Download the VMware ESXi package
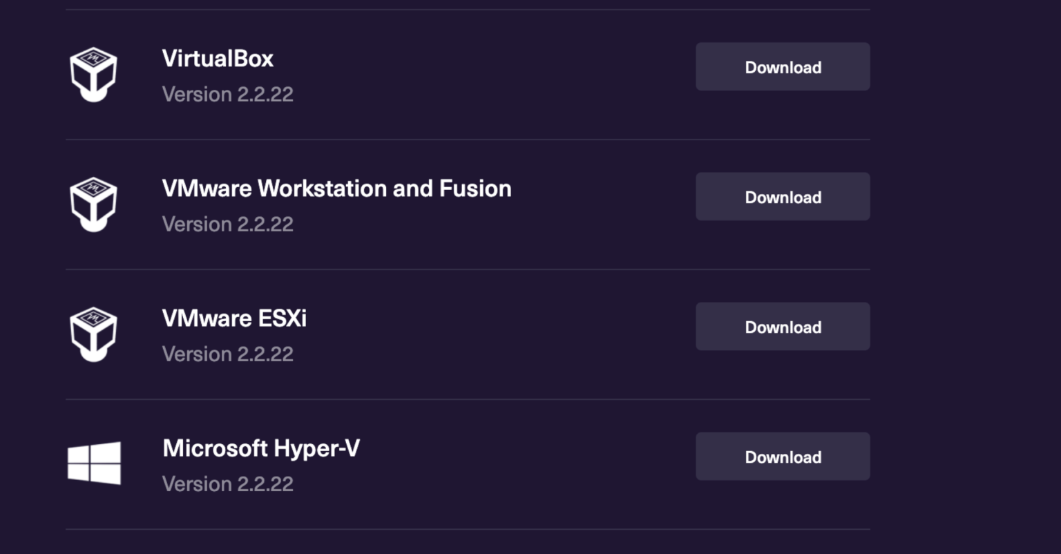Viewport: 1061px width, 554px height. pos(783,326)
